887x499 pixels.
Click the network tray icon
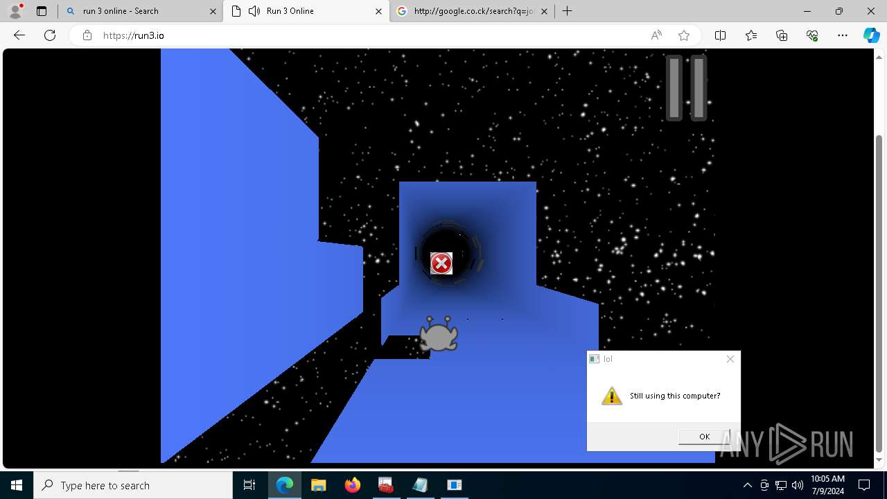coord(781,485)
